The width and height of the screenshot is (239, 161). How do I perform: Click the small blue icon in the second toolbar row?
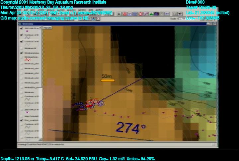click(x=94, y=19)
